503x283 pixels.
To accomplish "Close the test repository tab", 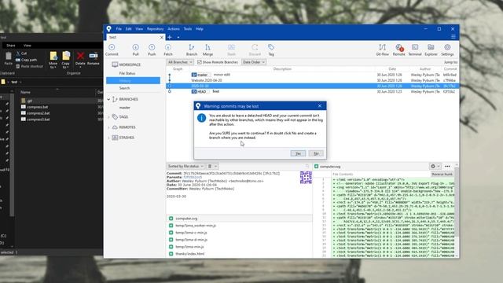I will [x=162, y=38].
